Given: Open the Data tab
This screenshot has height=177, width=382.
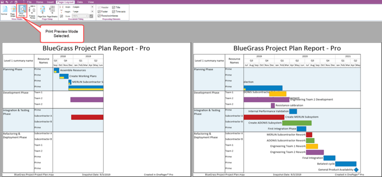Looking at the screenshot, I should pyautogui.click(x=80, y=2).
